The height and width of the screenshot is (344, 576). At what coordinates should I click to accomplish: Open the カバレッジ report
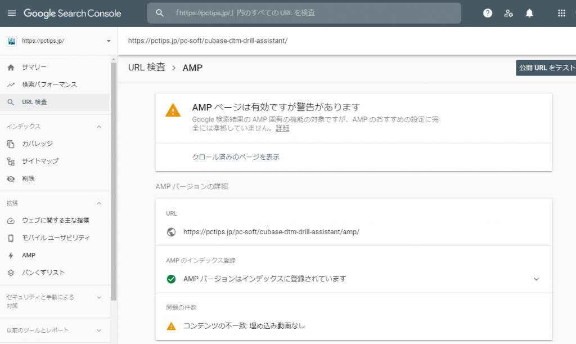(x=55, y=144)
